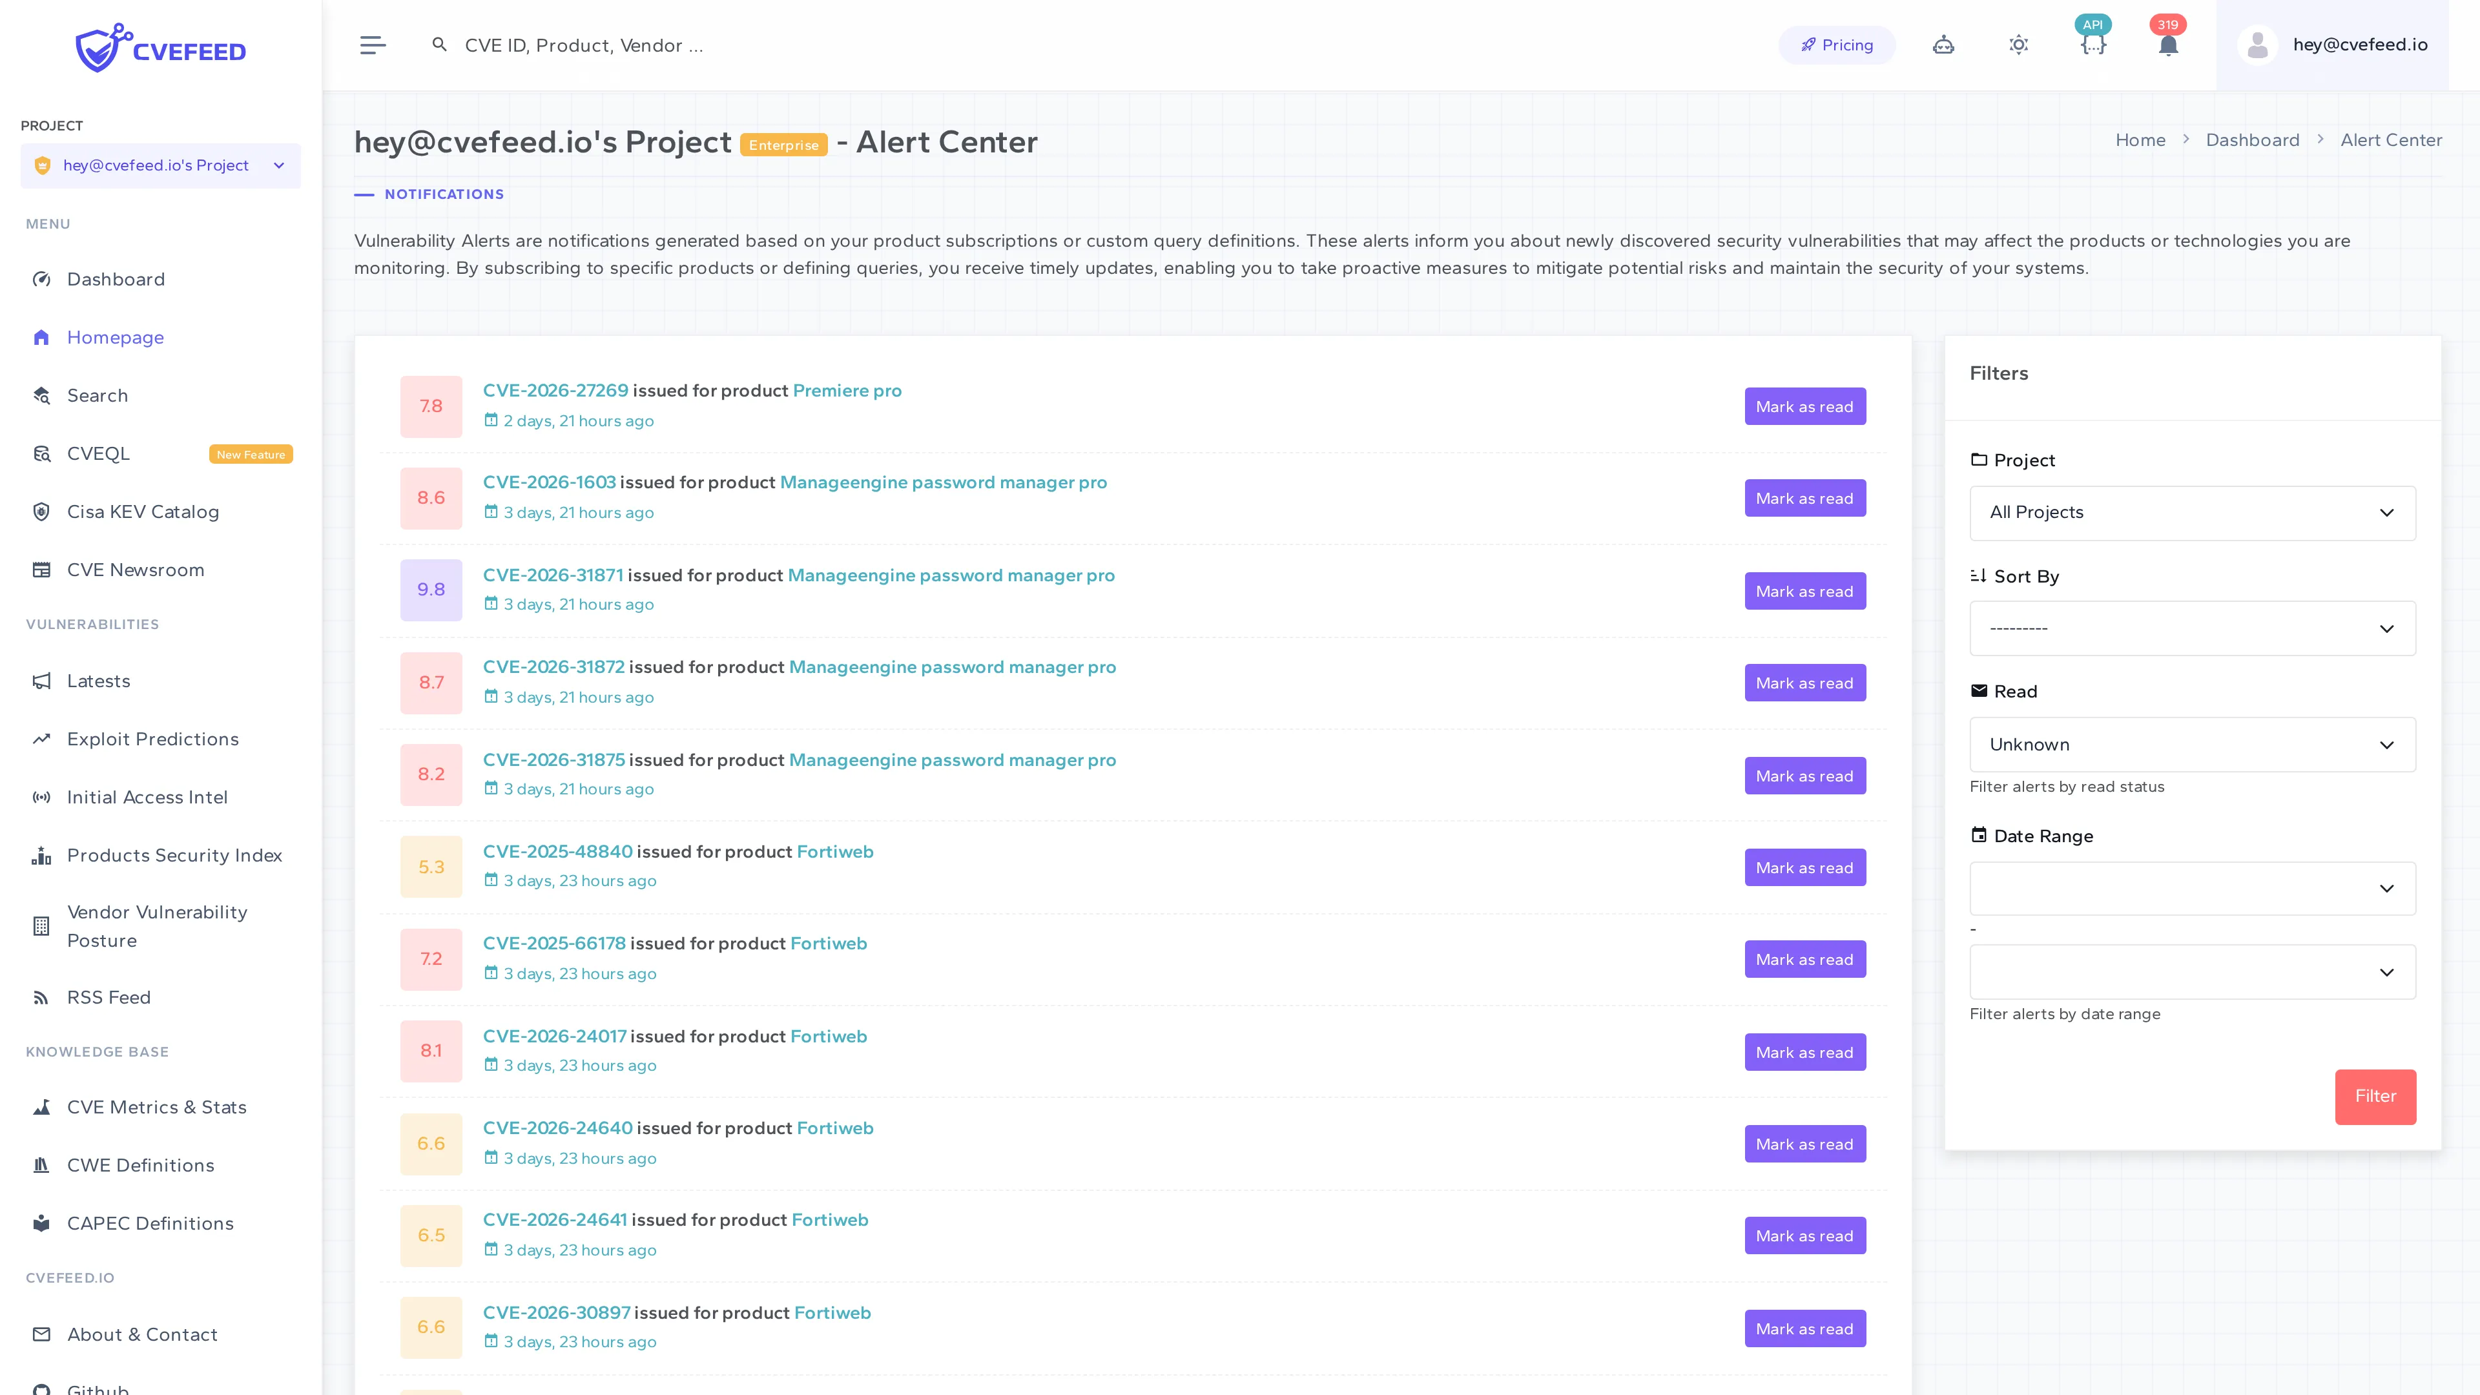Open CVE Newsroom from the menu
The height and width of the screenshot is (1395, 2480).
(135, 569)
